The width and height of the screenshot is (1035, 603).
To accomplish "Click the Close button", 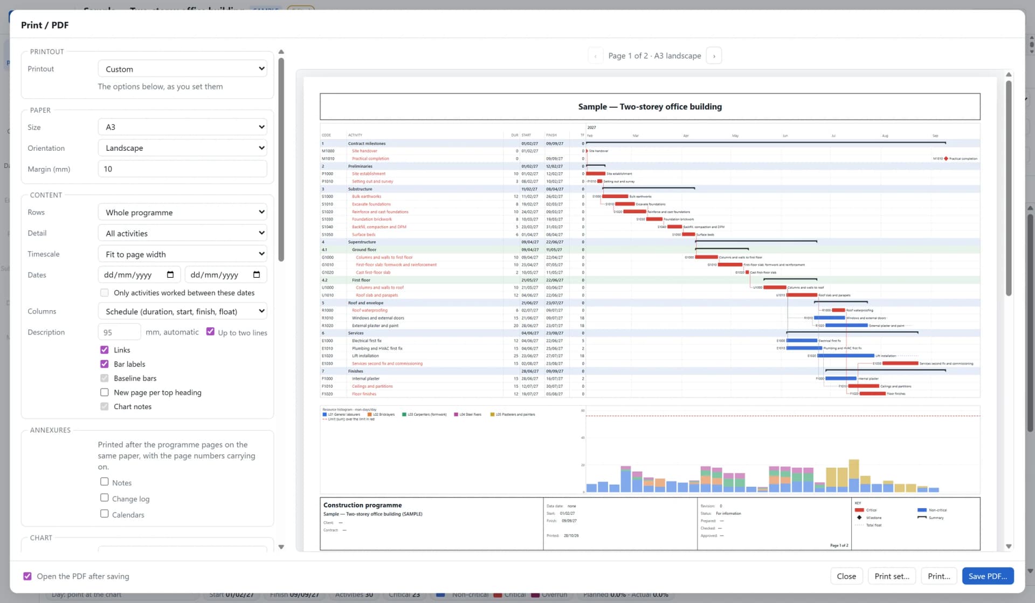I will [846, 576].
